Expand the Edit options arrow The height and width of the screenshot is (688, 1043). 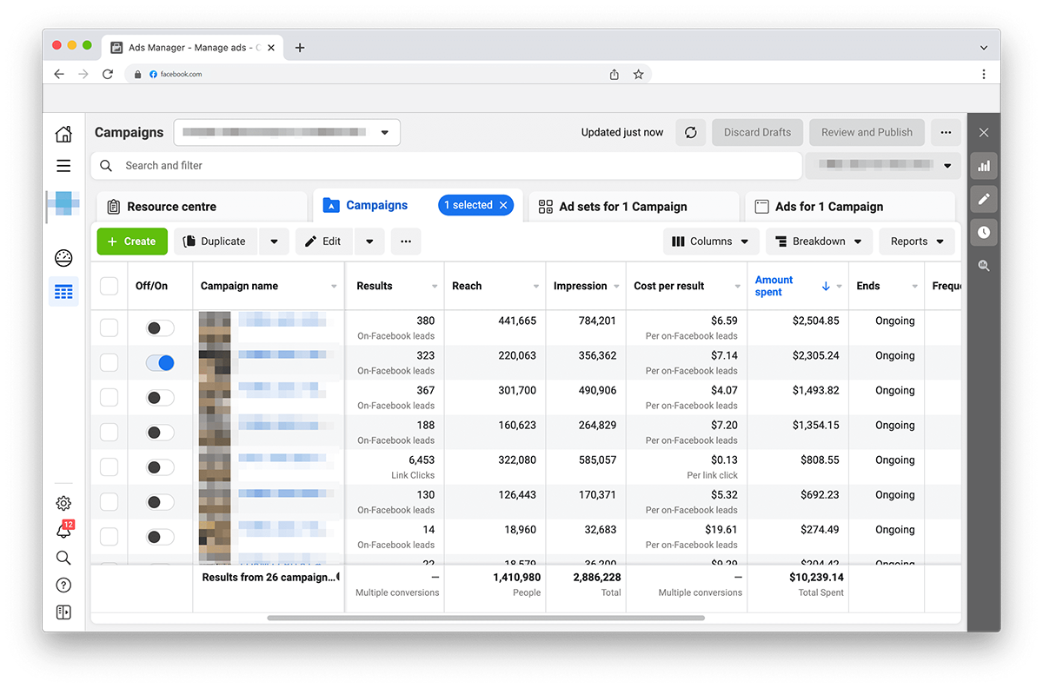(x=369, y=241)
